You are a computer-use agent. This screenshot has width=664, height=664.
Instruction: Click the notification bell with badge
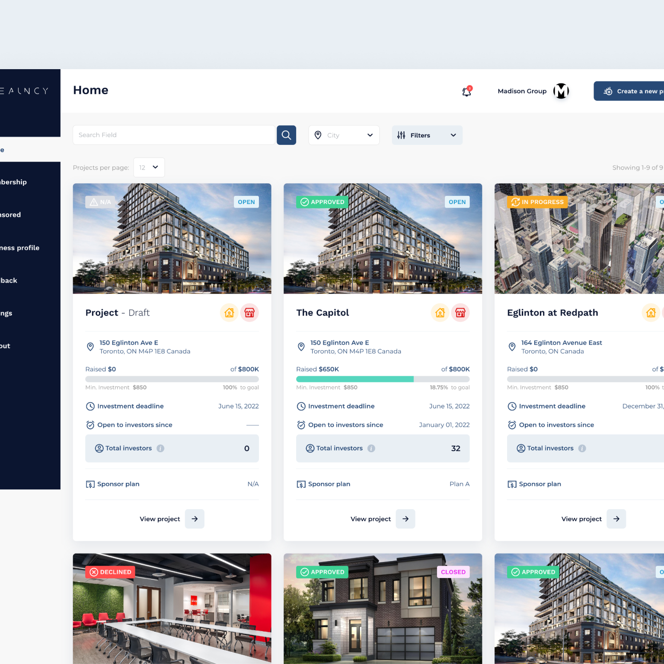coord(466,91)
